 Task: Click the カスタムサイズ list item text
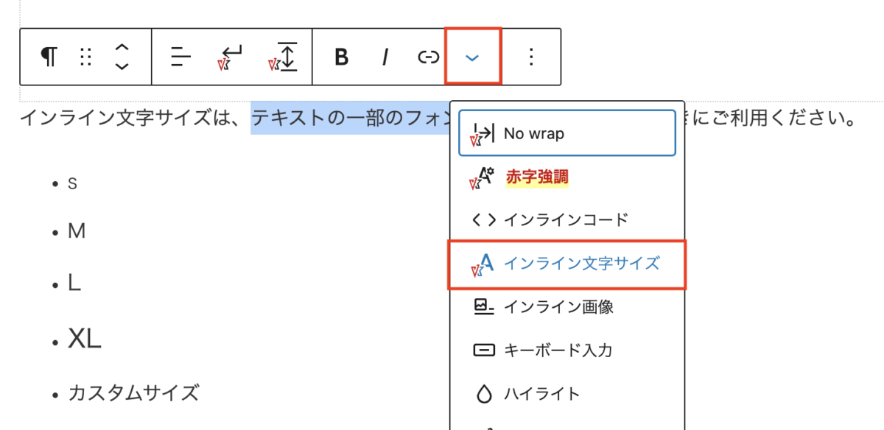pos(133,392)
